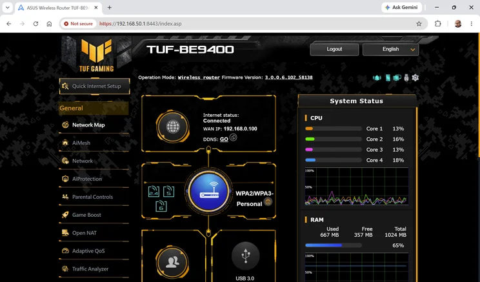Click the TUF Gaming logo

click(x=96, y=55)
